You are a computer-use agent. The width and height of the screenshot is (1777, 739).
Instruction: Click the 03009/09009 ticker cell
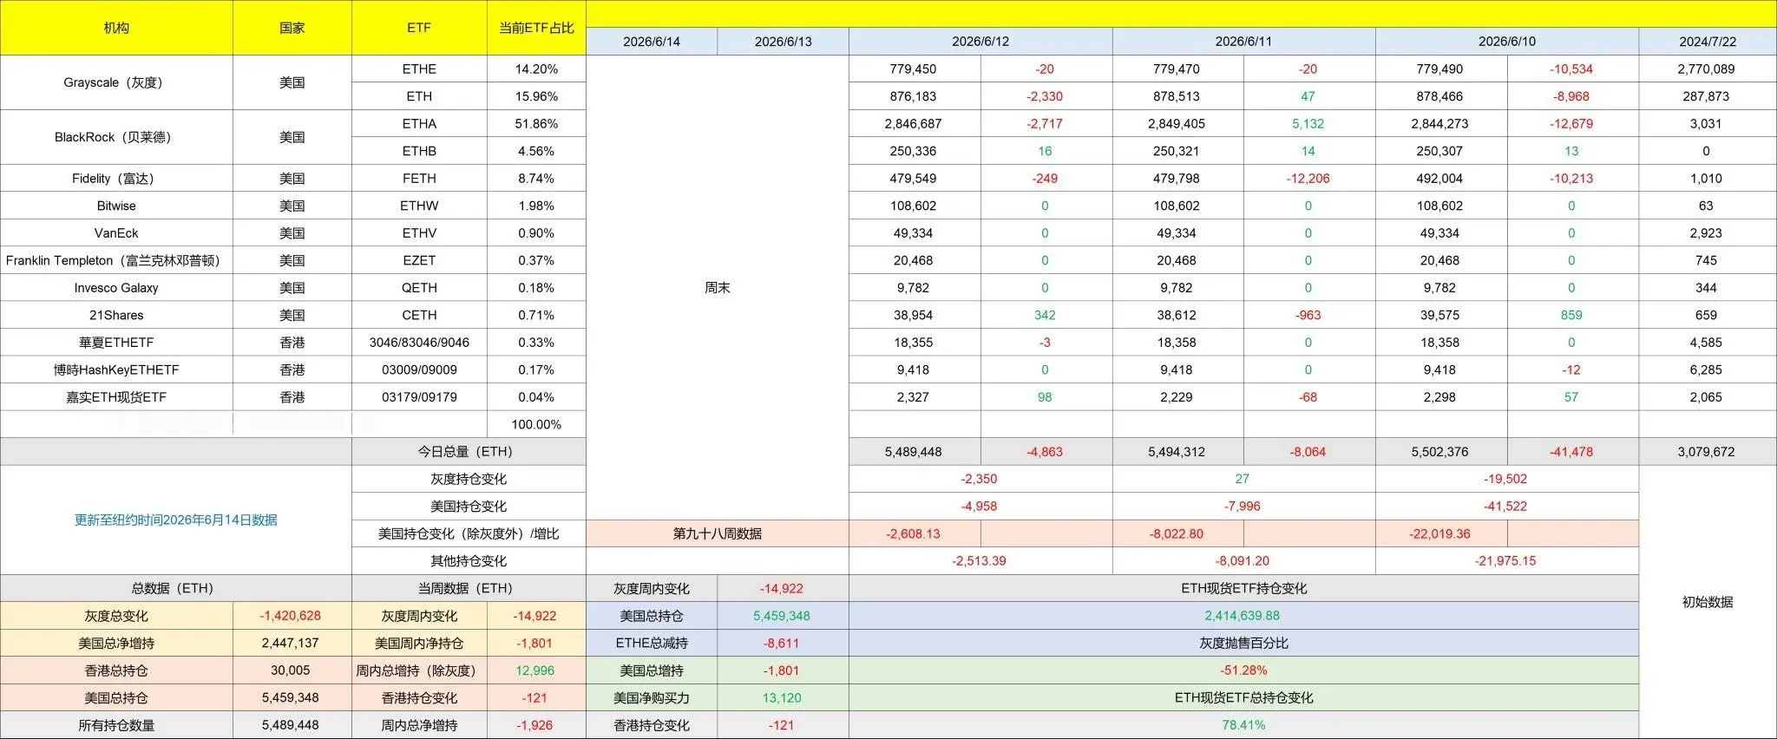tap(419, 369)
